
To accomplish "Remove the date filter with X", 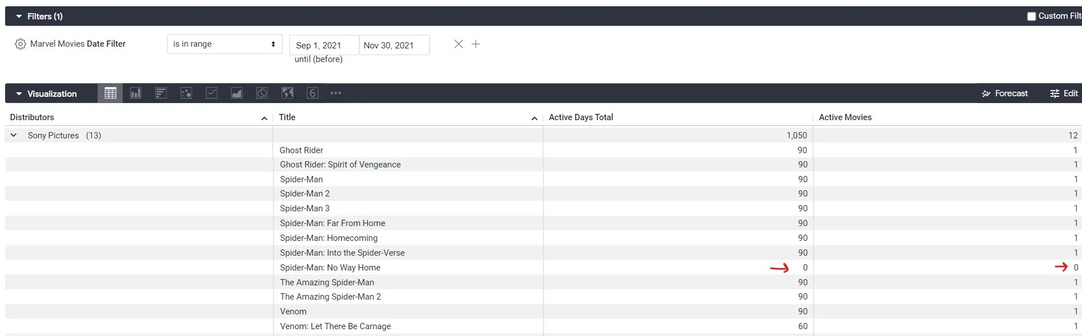I will (459, 44).
